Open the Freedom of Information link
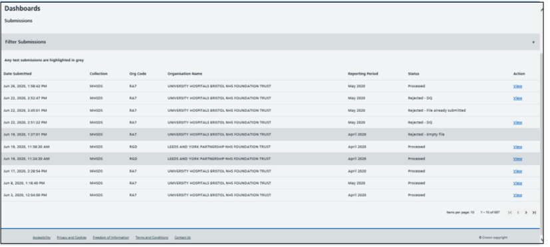 coord(111,238)
